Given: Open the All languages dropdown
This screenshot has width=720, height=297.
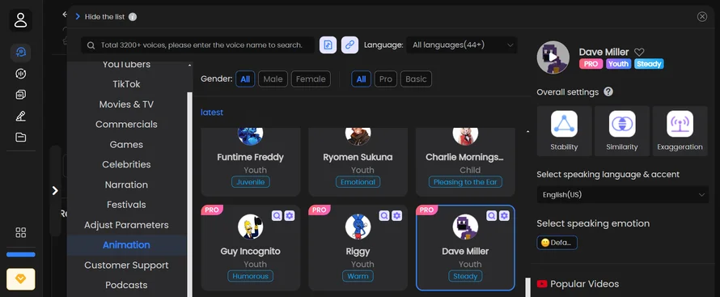Looking at the screenshot, I should [461, 45].
